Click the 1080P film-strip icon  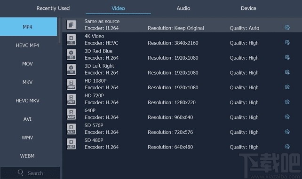click(71, 84)
